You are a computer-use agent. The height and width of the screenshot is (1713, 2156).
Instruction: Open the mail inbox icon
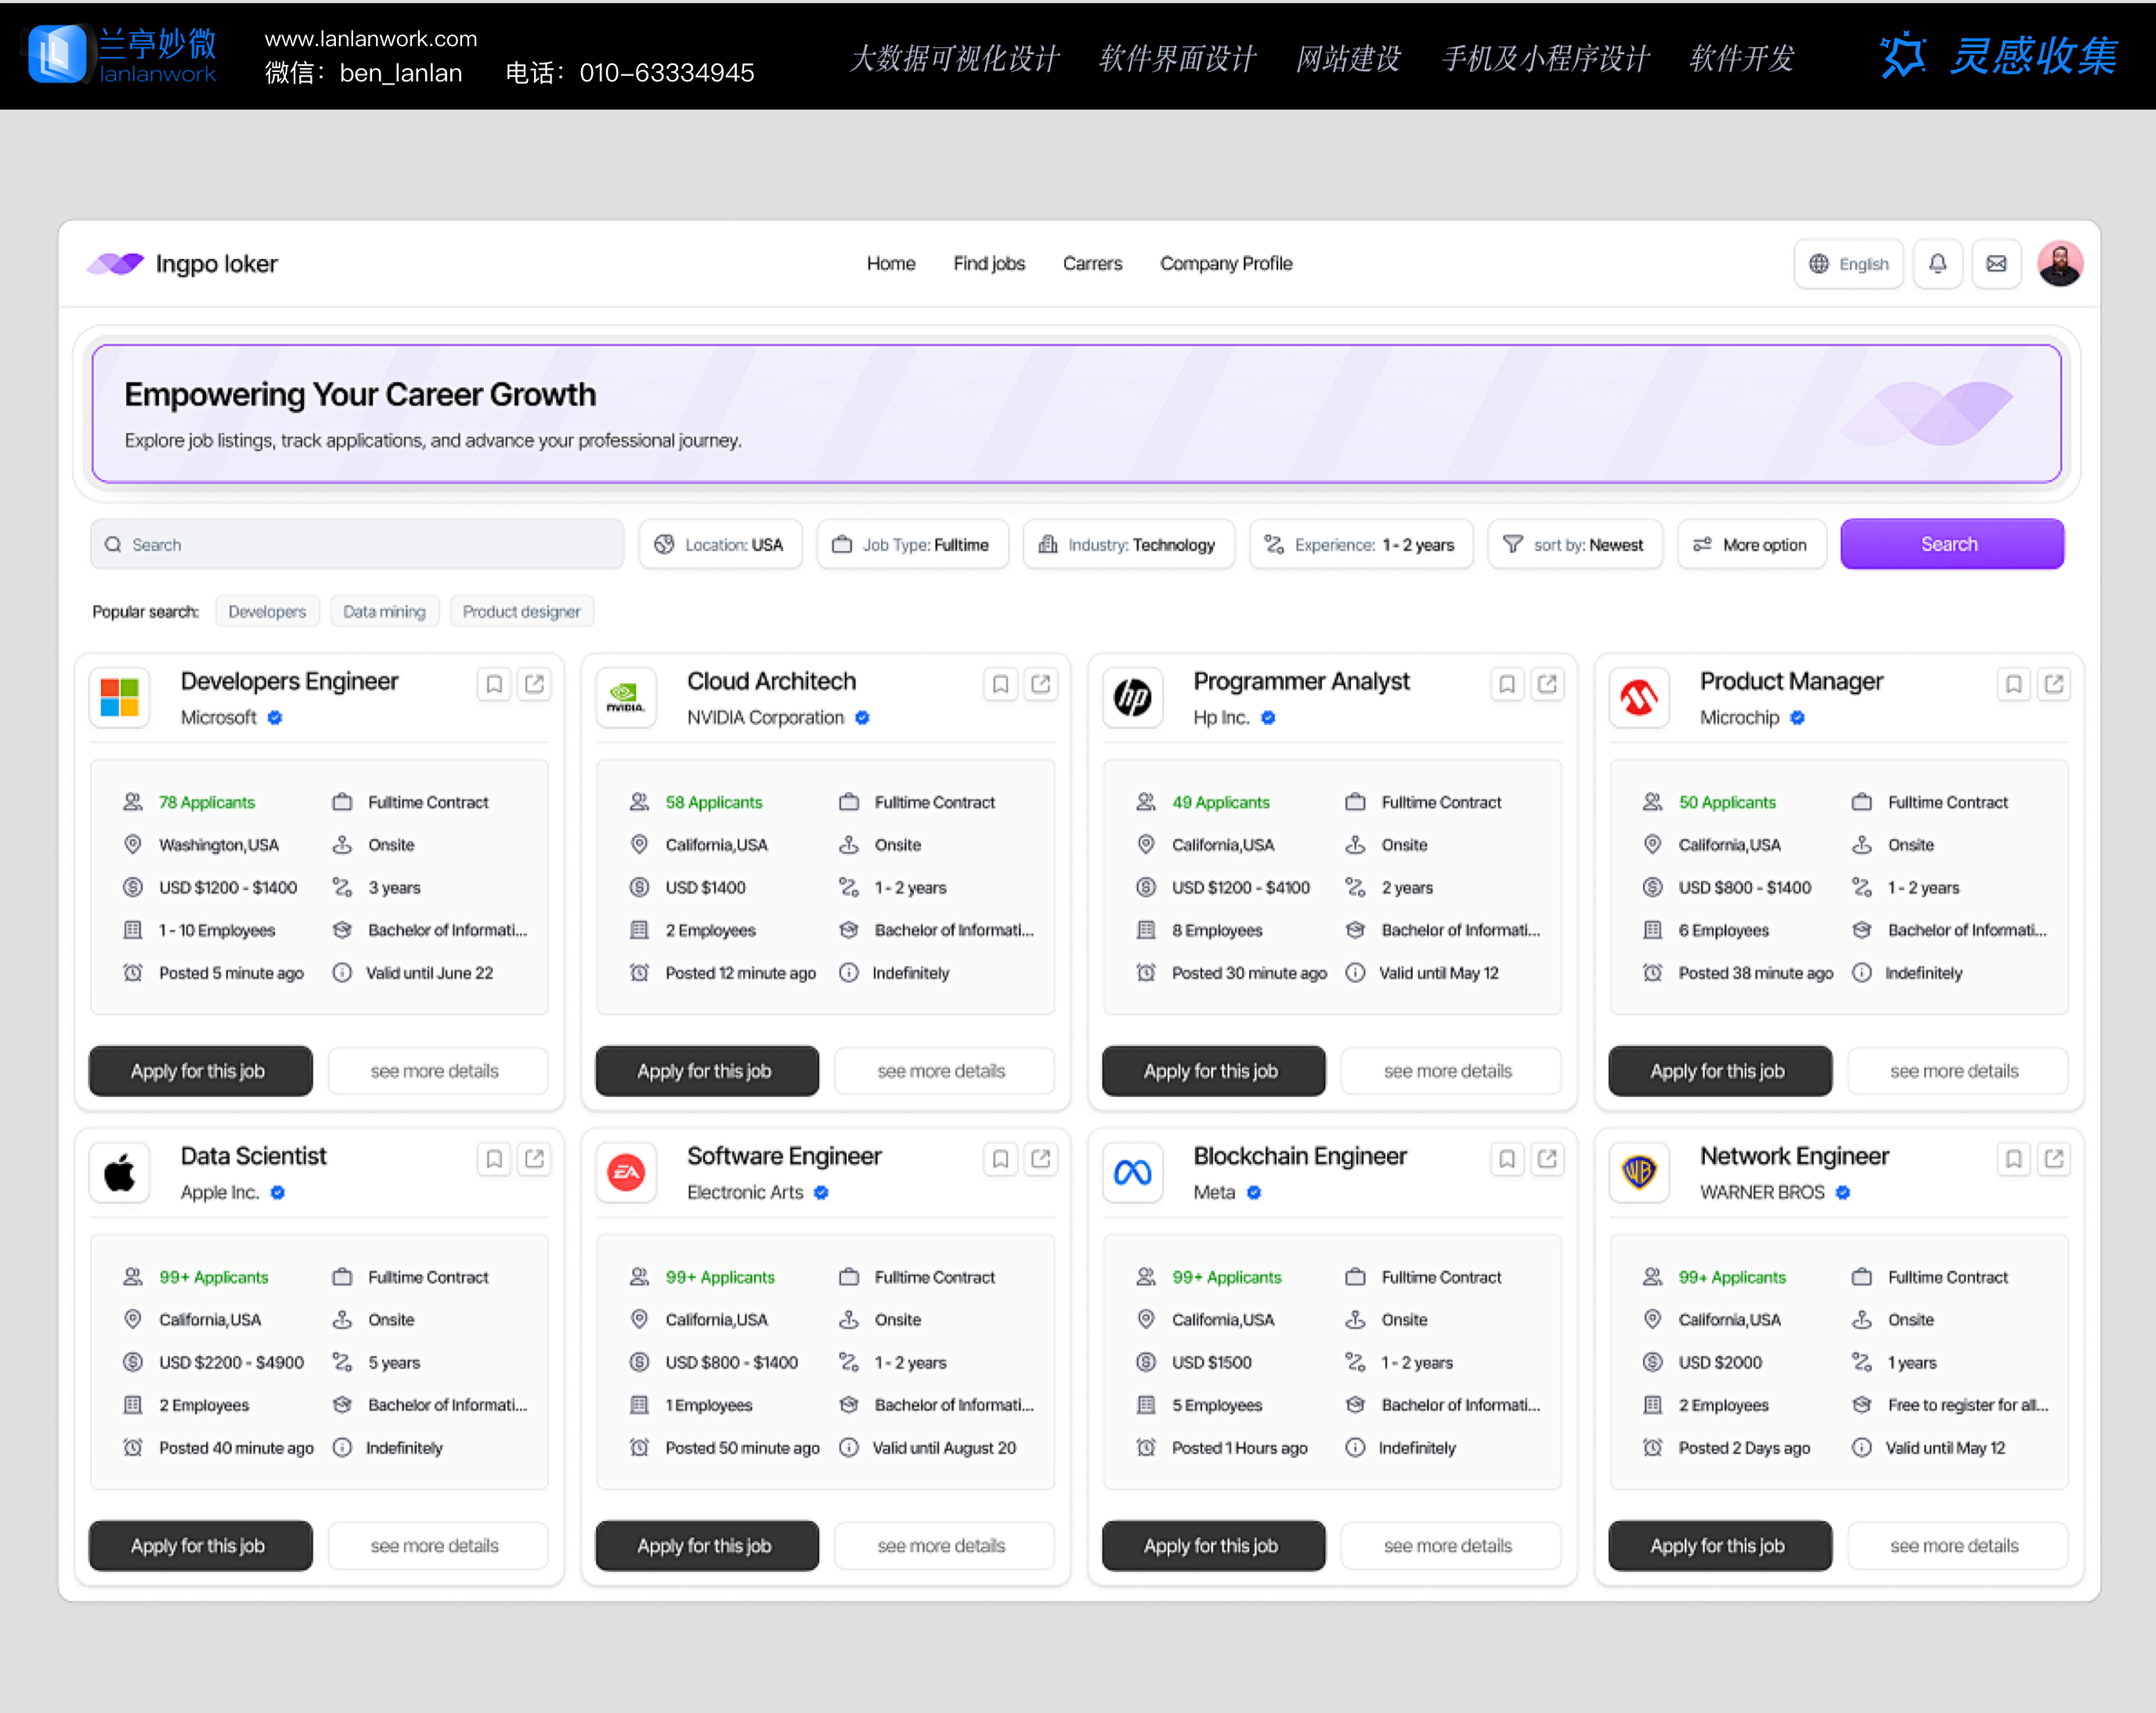(1996, 264)
